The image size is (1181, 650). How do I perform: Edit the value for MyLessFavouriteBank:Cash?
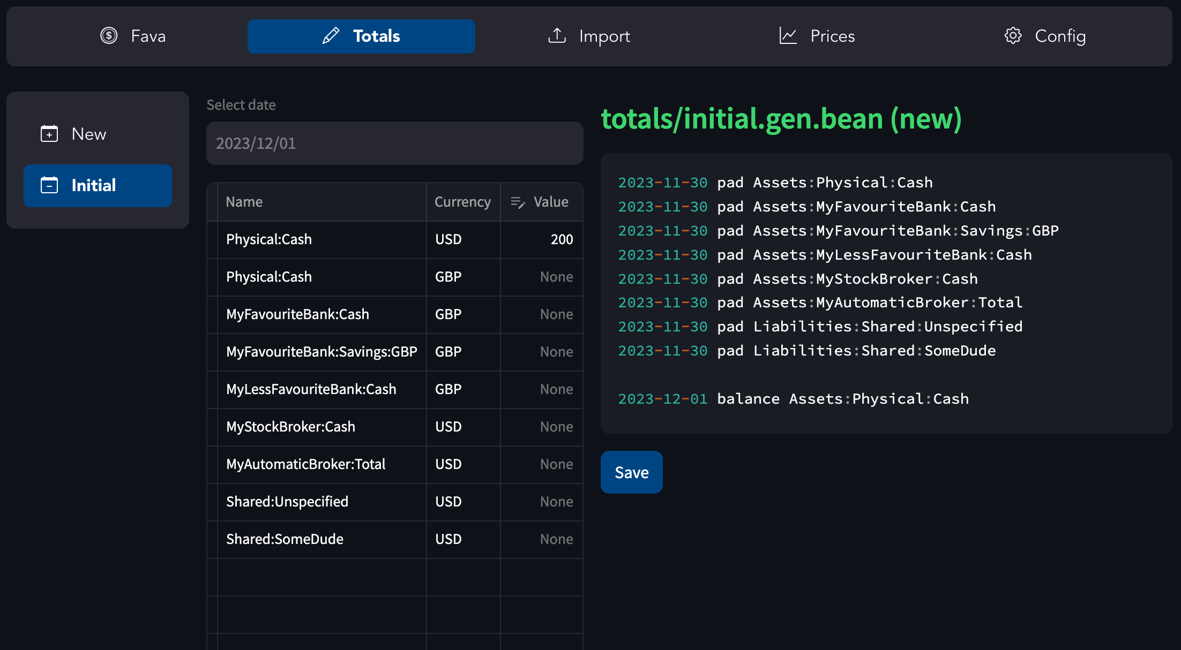tap(542, 390)
